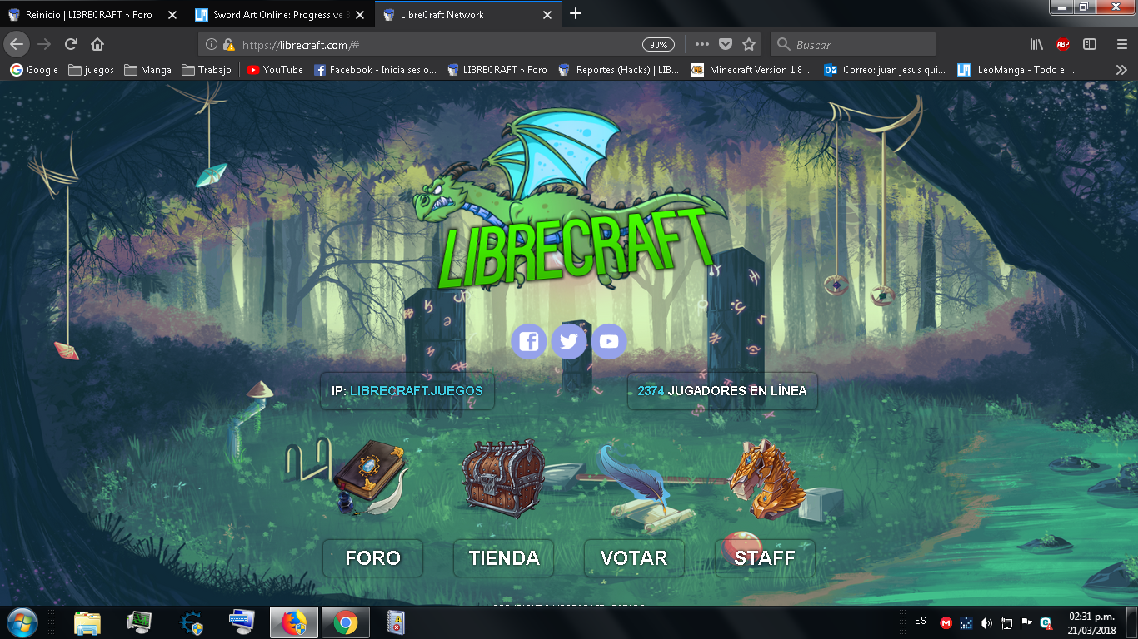Screen dimensions: 1138x639
Task: Show site information via the info icon
Action: click(212, 45)
